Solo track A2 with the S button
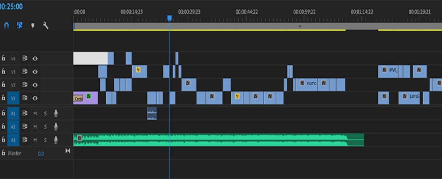This screenshot has width=442, height=179. coord(45,127)
